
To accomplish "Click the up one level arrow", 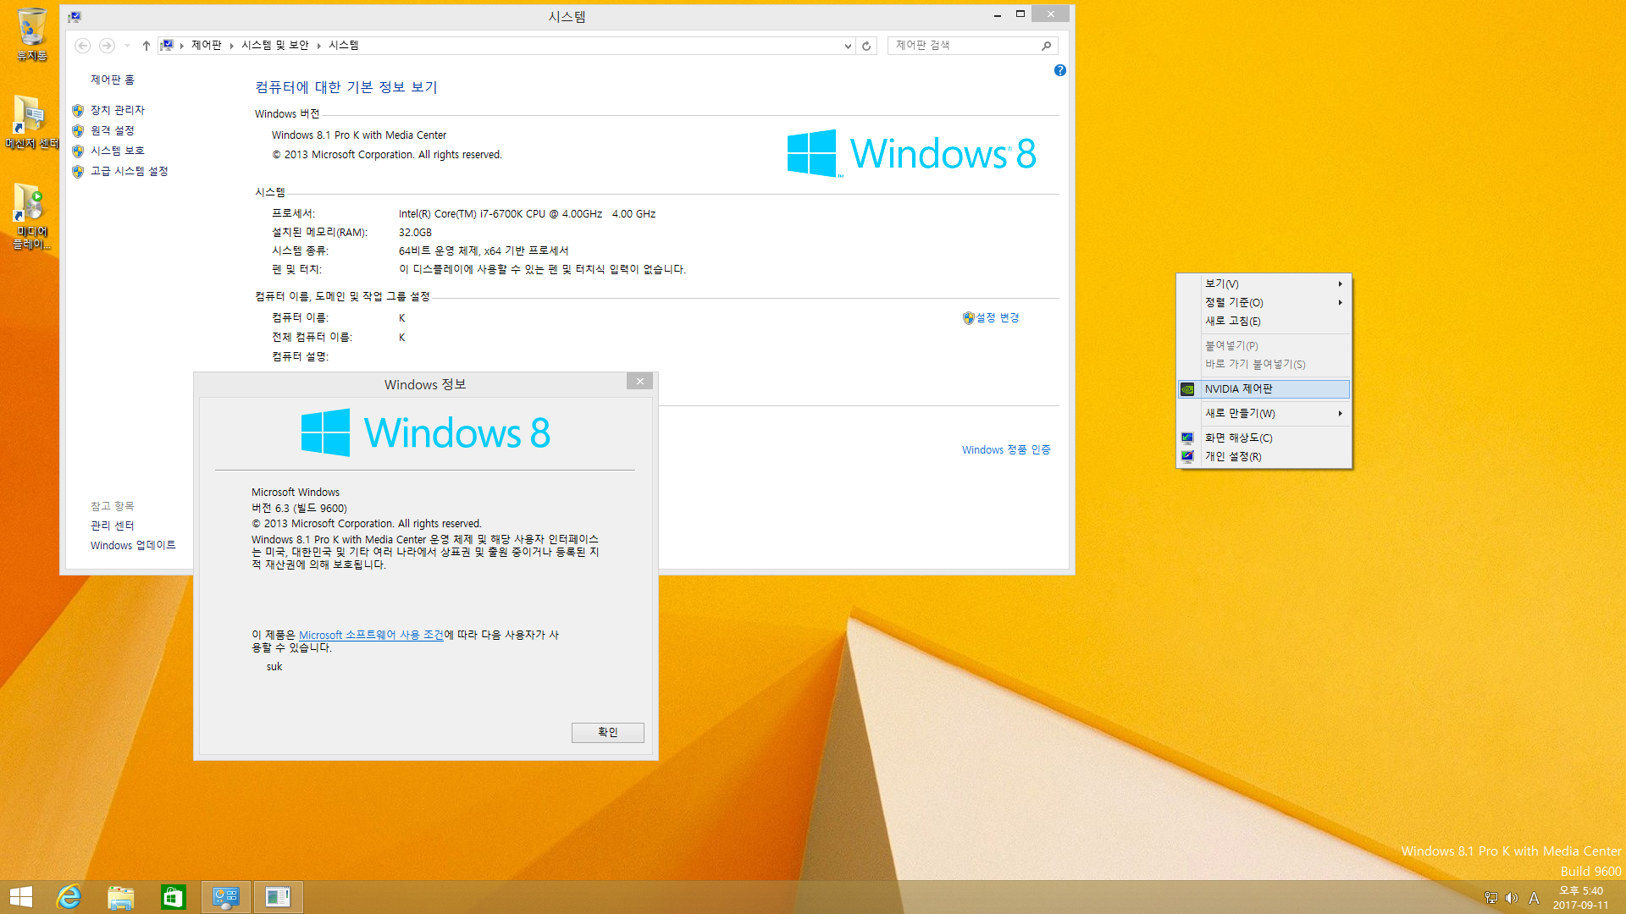I will 147,46.
